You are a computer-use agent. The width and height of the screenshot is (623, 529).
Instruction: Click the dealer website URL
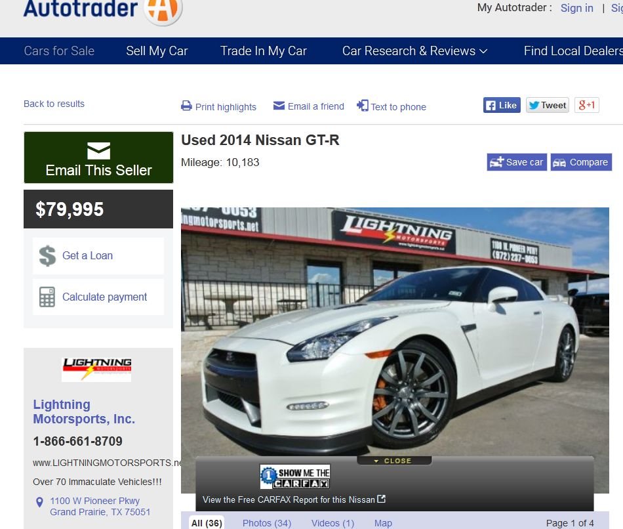click(x=107, y=463)
